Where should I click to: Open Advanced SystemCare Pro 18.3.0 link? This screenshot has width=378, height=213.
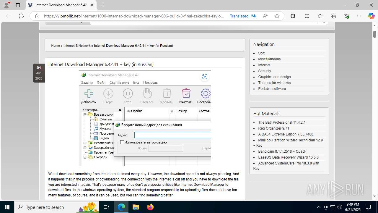click(x=286, y=166)
